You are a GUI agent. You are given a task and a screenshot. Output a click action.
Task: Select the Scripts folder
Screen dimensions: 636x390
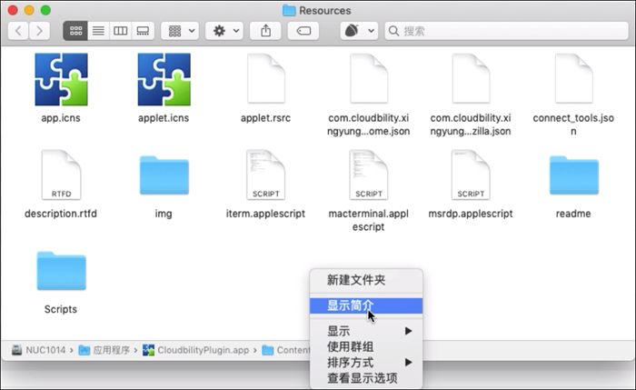[61, 272]
